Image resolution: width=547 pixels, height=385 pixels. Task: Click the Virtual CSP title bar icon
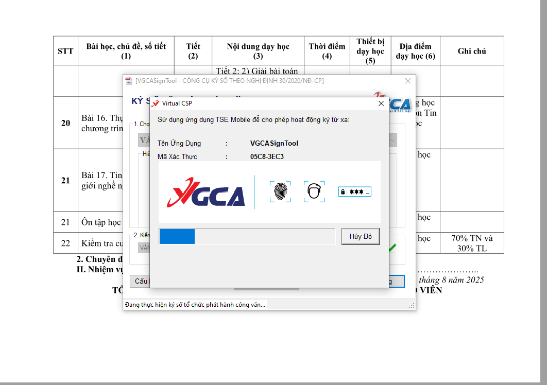click(156, 103)
